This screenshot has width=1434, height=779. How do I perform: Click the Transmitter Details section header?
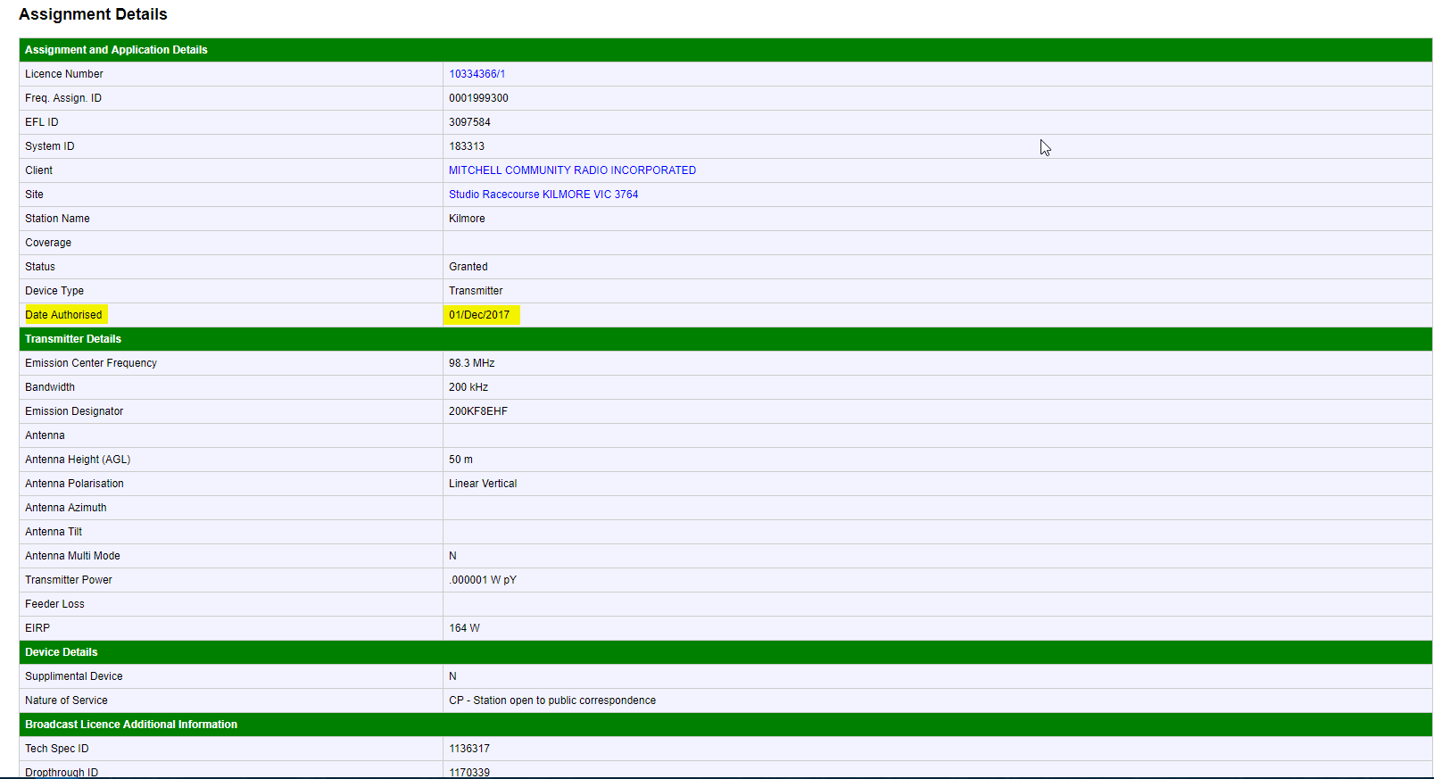[x=73, y=339]
